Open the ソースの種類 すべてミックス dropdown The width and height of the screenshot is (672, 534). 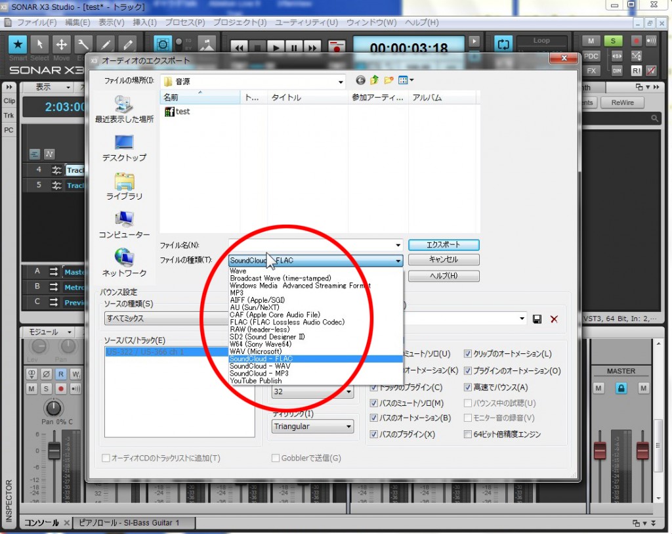[x=167, y=319]
